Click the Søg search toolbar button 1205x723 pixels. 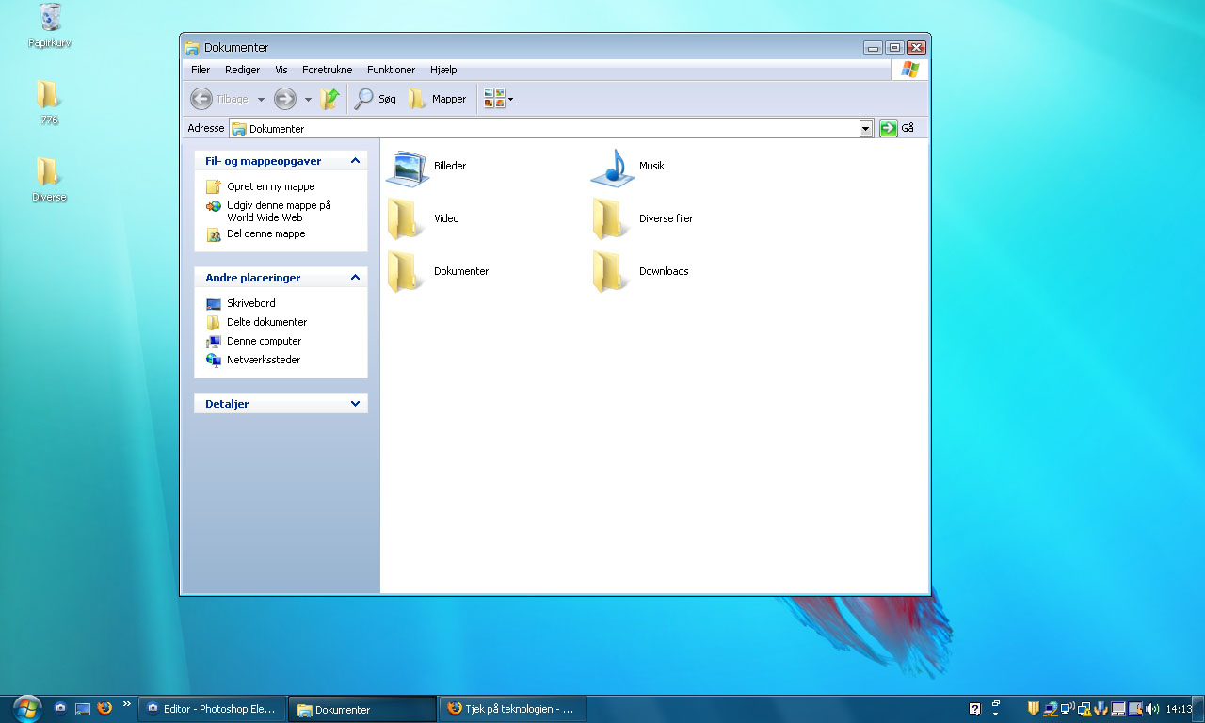(x=376, y=99)
